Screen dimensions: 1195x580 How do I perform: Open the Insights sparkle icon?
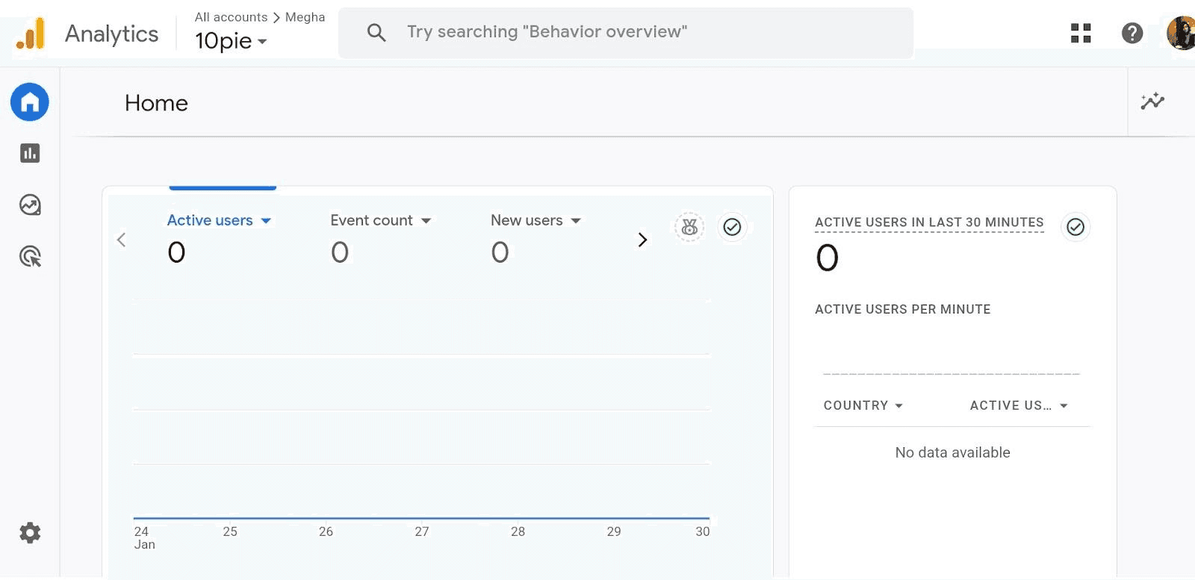click(x=1152, y=101)
